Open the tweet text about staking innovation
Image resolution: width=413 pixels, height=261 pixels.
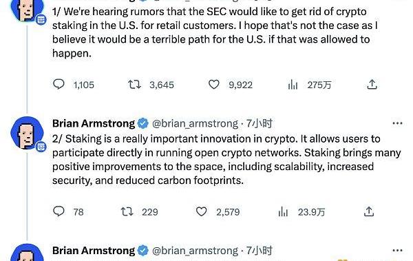tap(226, 160)
